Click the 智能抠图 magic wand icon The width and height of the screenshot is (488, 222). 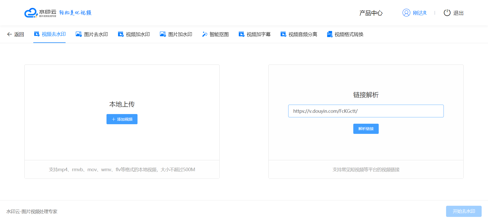pyautogui.click(x=205, y=34)
